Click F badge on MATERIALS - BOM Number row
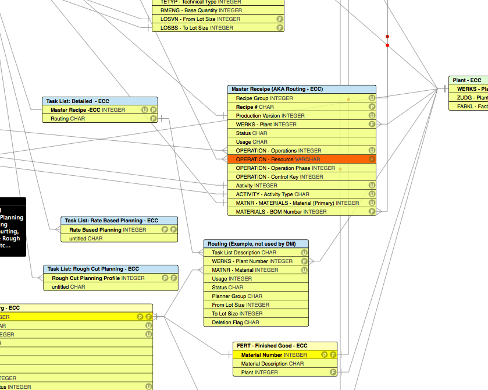The image size is (488, 390). coord(372,211)
